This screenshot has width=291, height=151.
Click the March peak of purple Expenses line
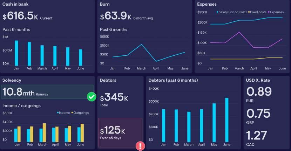(239, 32)
